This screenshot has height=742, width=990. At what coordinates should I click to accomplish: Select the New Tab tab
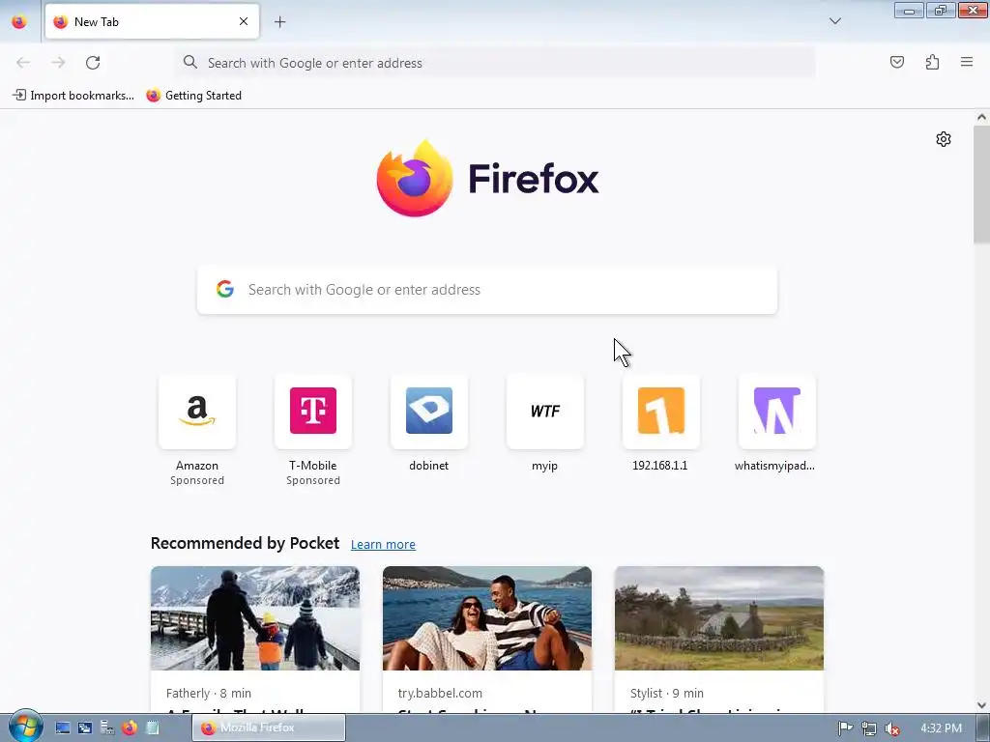[x=152, y=21]
